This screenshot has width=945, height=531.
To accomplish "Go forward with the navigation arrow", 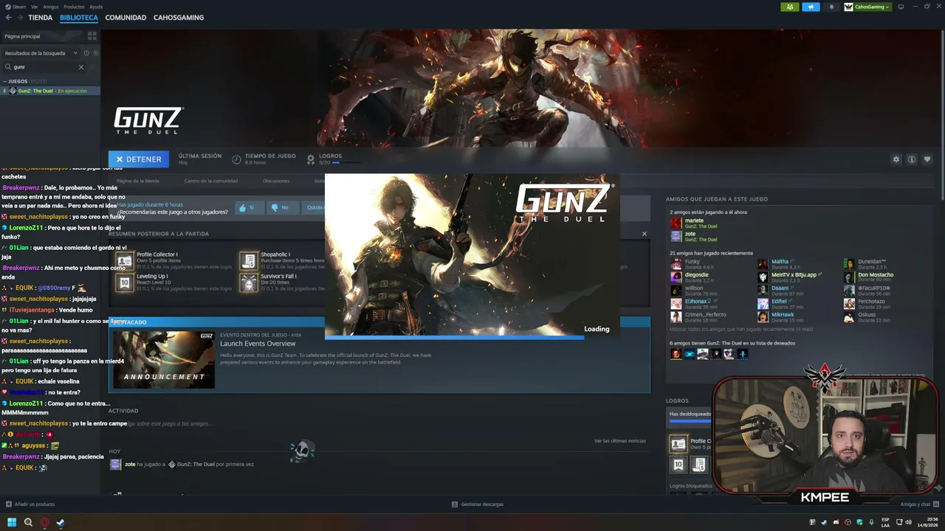I will coord(19,18).
